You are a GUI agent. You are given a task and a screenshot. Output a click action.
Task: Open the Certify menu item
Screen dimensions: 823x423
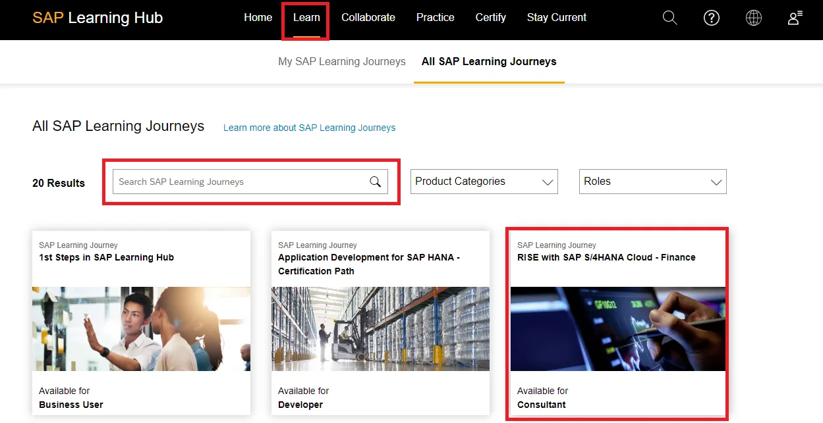click(x=491, y=18)
